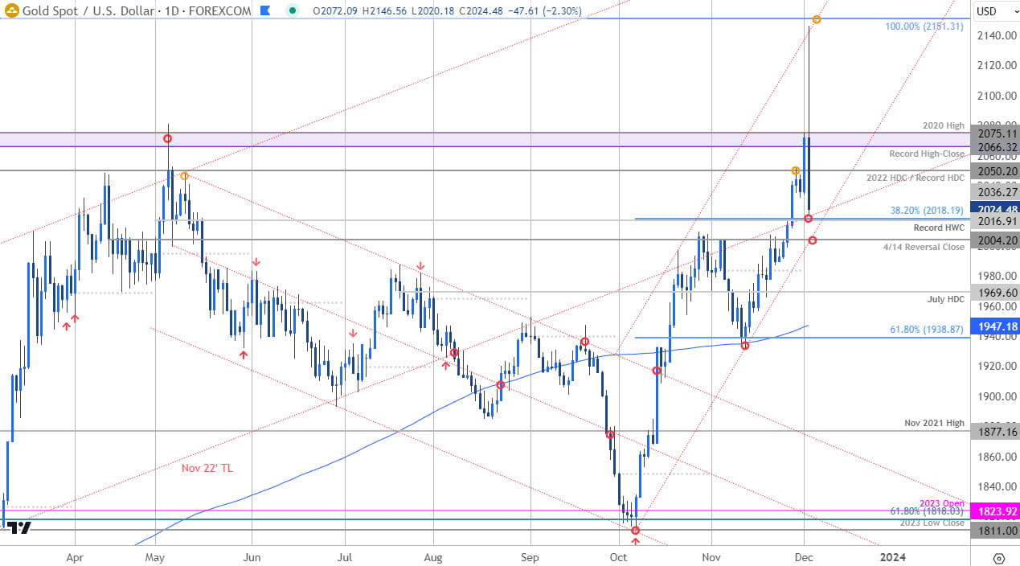
Task: Click '2022 HDC / Record HDC' annotation
Action: tap(914, 178)
